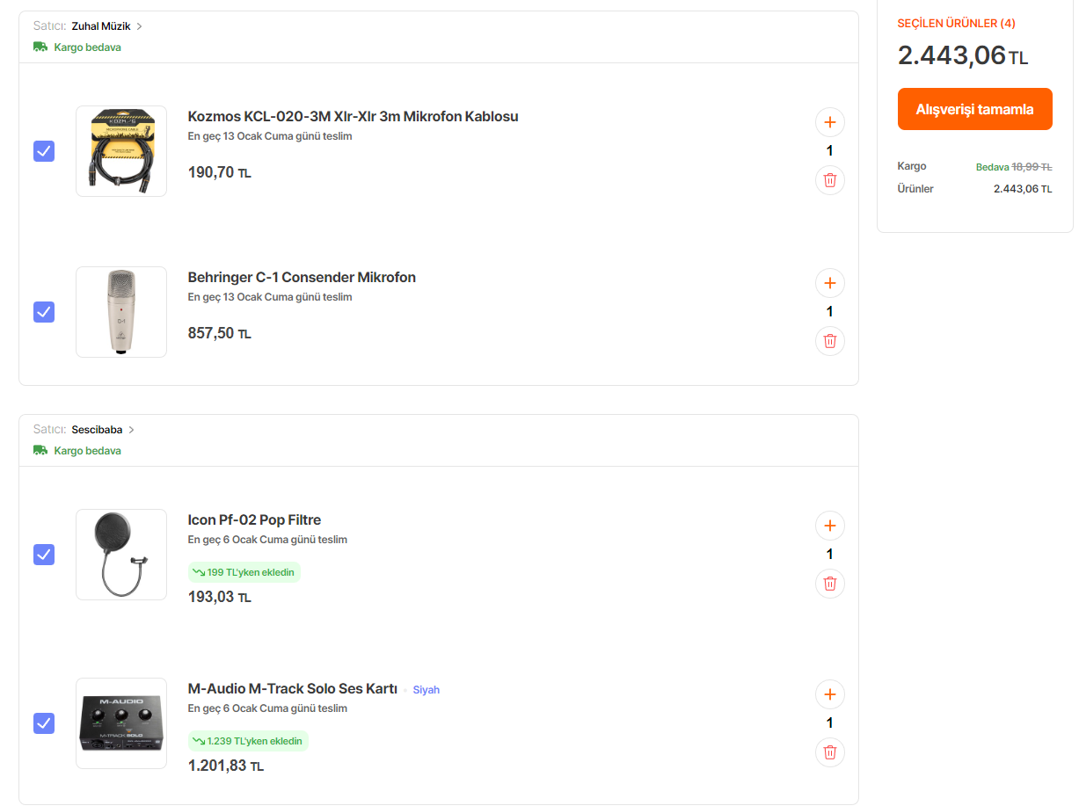Click the pop filter product thumbnail
This screenshot has height=806, width=1079.
121,555
